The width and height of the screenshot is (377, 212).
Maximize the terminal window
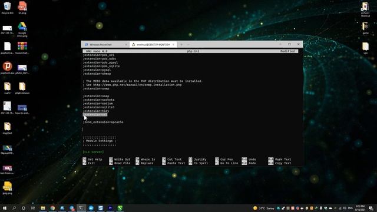[x=289, y=44]
